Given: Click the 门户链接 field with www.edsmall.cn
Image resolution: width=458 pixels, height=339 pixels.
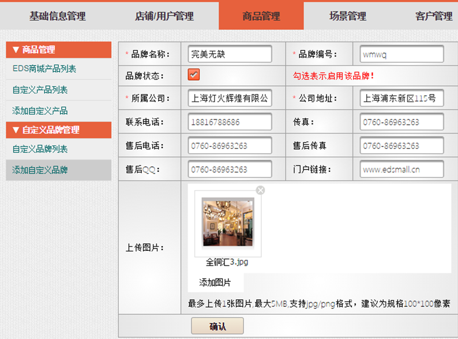Looking at the screenshot, I should (401, 169).
